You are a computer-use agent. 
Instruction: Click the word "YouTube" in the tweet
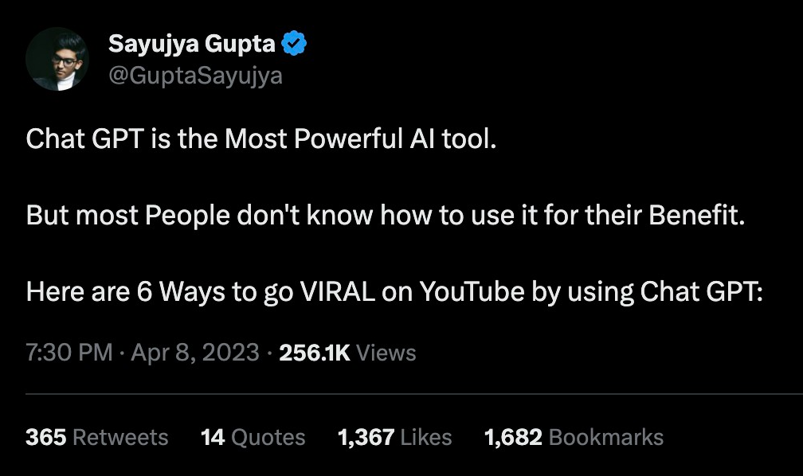point(472,291)
